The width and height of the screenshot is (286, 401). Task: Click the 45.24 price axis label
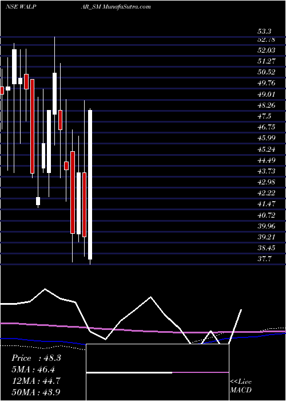266,150
